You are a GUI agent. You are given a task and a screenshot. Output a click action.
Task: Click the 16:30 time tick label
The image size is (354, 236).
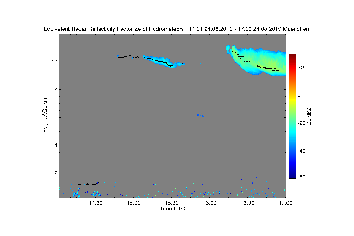point(248,203)
